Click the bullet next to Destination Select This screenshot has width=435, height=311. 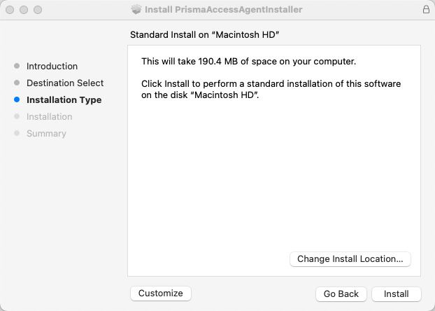(17, 83)
